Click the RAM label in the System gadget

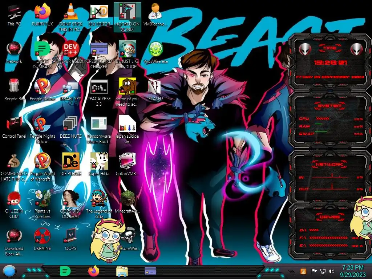pos(304,126)
